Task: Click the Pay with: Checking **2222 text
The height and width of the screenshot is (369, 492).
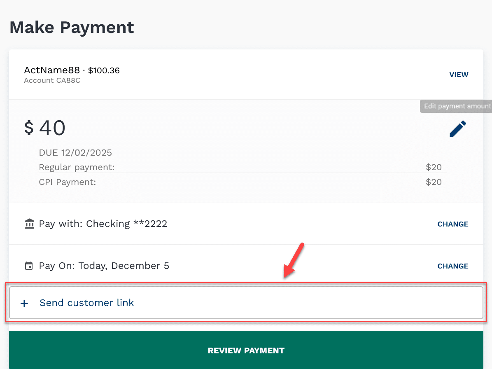Action: 103,224
